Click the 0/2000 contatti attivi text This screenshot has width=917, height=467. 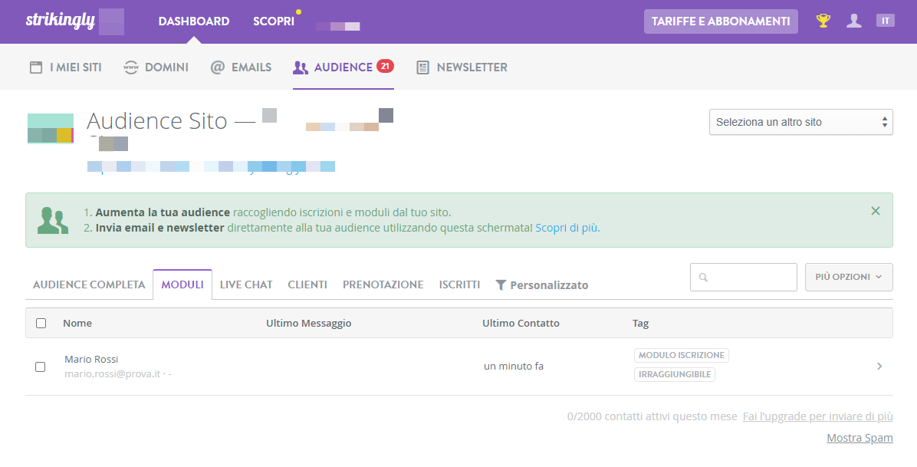click(x=652, y=416)
